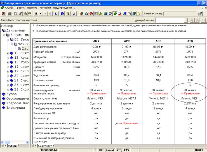Open the Служба menu
Image resolution: width=207 pixels, height=152 pixels.
coord(9,8)
